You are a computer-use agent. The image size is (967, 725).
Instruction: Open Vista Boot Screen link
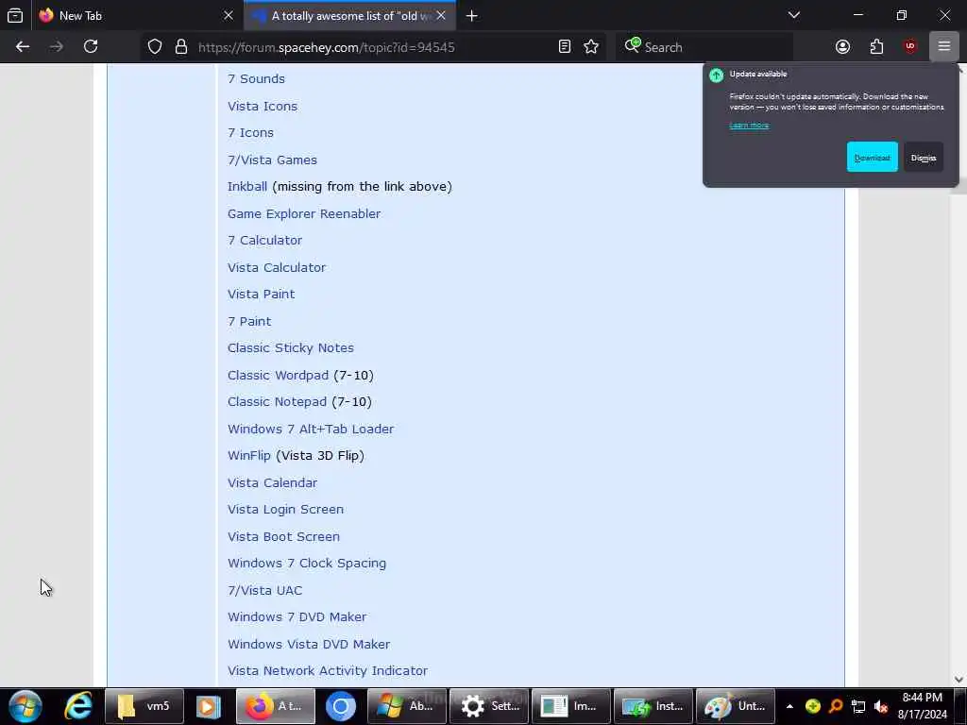coord(283,536)
